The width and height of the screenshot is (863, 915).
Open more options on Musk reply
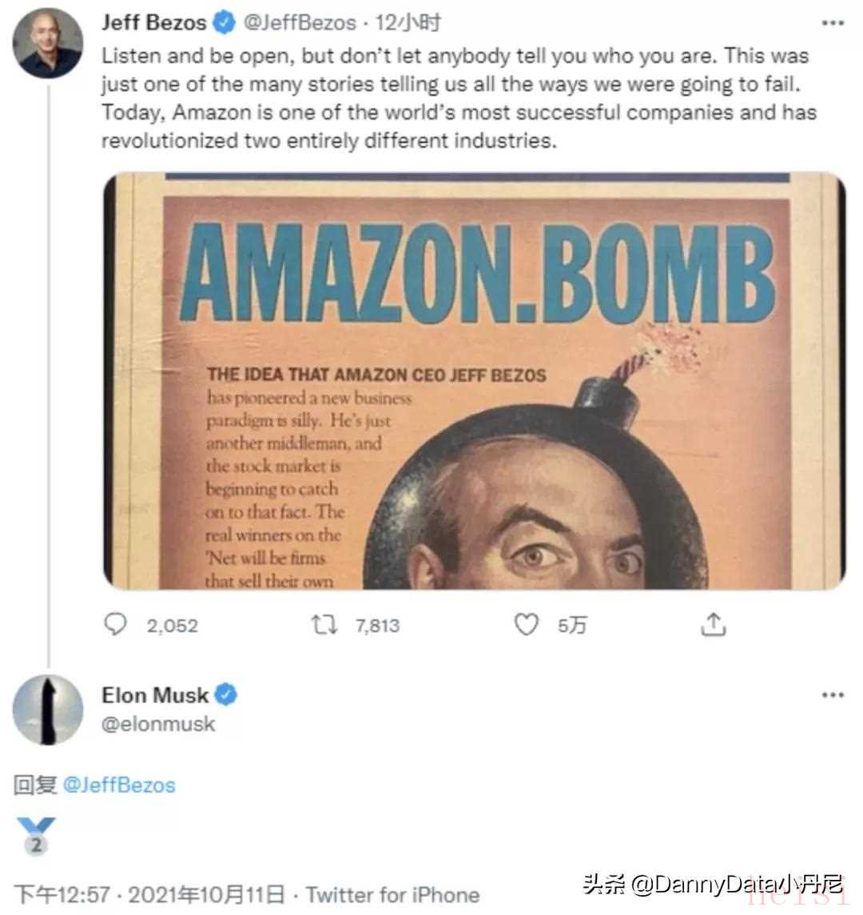(833, 695)
